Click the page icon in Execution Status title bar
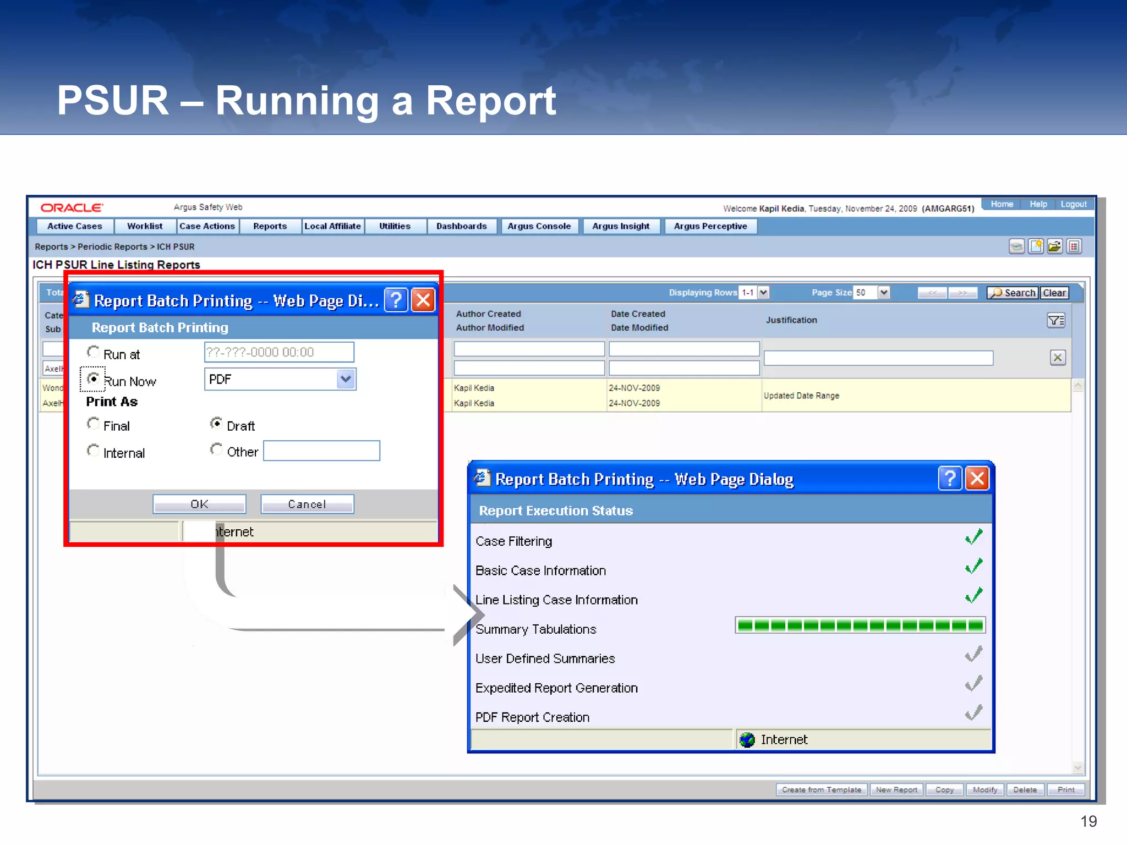This screenshot has width=1127, height=845. pos(482,478)
